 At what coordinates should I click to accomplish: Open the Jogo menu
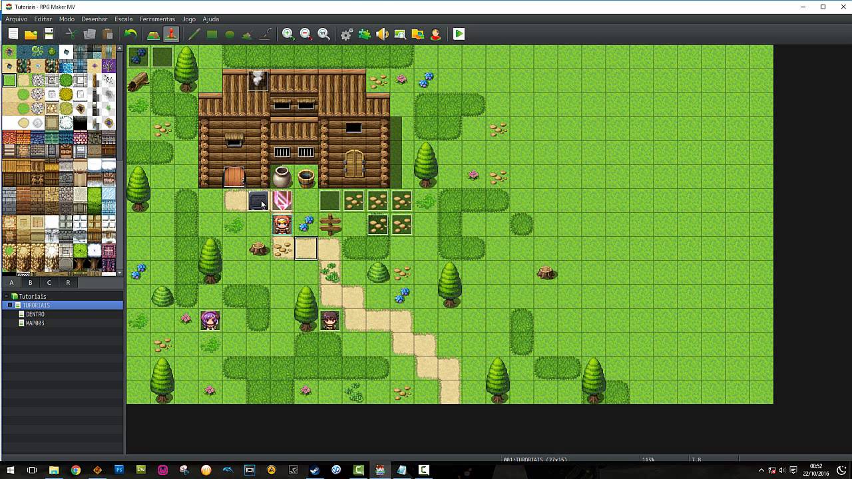tap(189, 19)
